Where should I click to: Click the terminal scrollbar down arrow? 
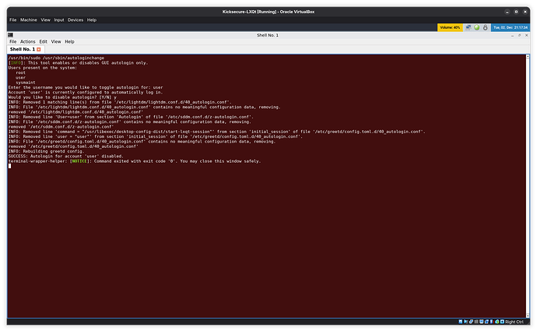pyautogui.click(x=528, y=314)
